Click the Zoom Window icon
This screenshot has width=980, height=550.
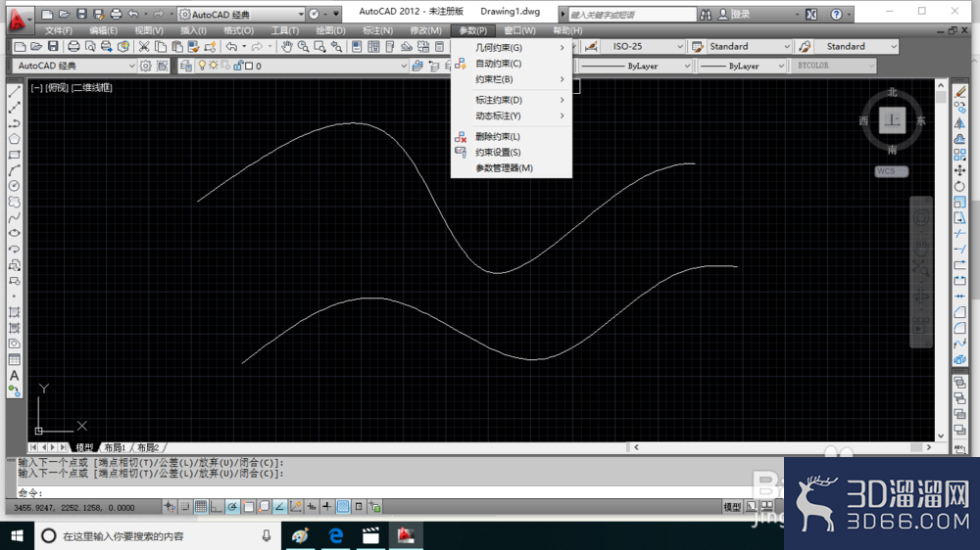click(320, 47)
